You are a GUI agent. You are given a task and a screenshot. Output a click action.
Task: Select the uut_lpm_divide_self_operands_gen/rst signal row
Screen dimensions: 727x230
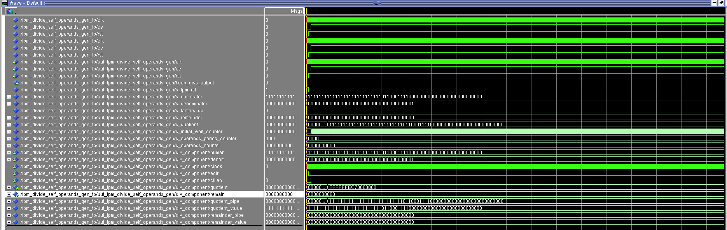coord(101,76)
